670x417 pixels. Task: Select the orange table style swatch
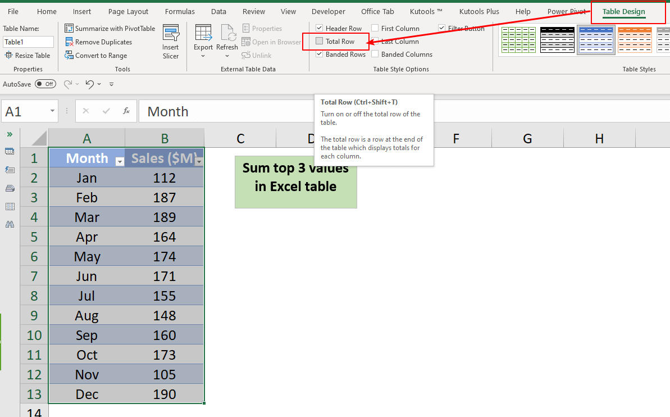click(x=635, y=40)
